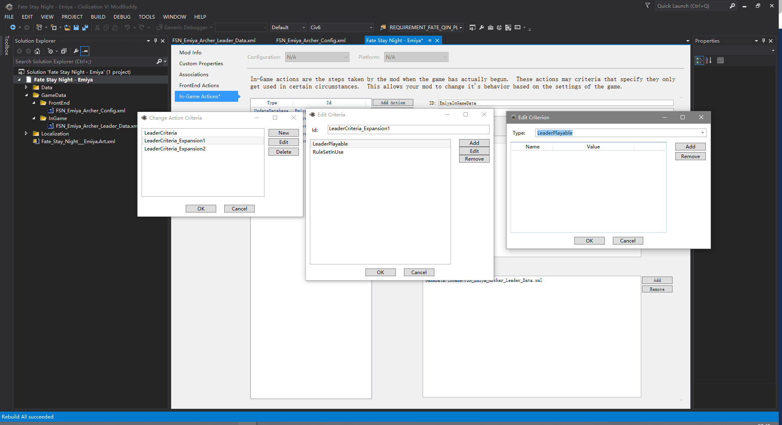The width and height of the screenshot is (782, 425).
Task: Click the New Project toolbar icon
Action: [x=39, y=28]
